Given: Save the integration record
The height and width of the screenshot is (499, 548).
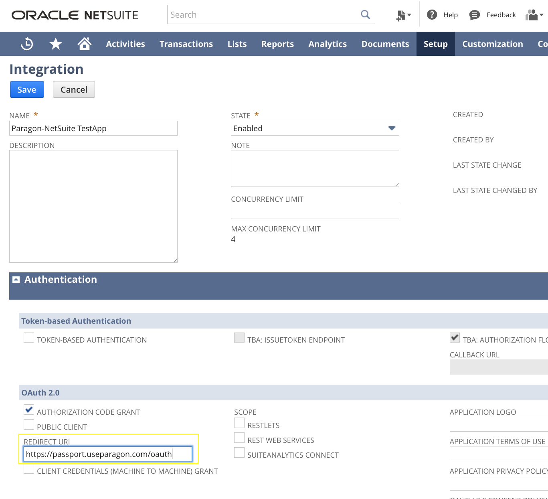Looking at the screenshot, I should point(26,89).
